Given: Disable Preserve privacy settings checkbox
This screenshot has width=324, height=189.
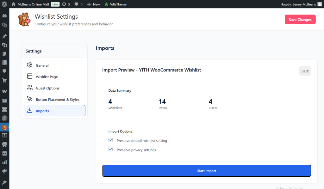Looking at the screenshot, I should 110,149.
